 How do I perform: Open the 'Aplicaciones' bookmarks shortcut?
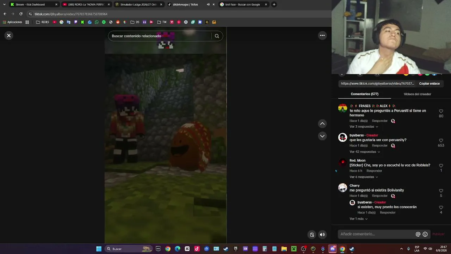click(12, 22)
